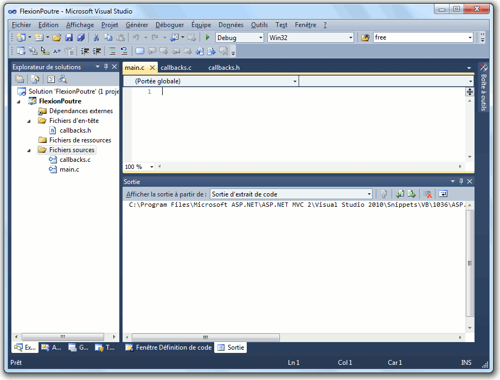Open the Fenêtre Définition de code tab
Viewport: 500px width, 380px height.
click(x=169, y=348)
